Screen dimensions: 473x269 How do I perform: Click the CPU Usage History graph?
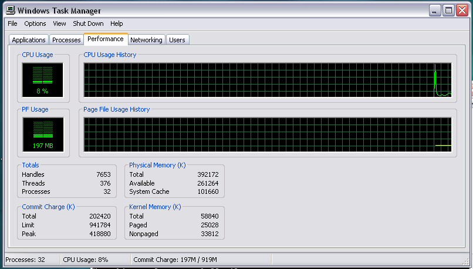pyautogui.click(x=268, y=80)
